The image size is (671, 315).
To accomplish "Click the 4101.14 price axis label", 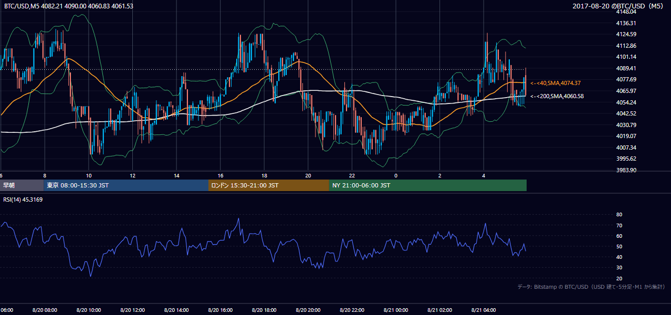I will pos(626,57).
